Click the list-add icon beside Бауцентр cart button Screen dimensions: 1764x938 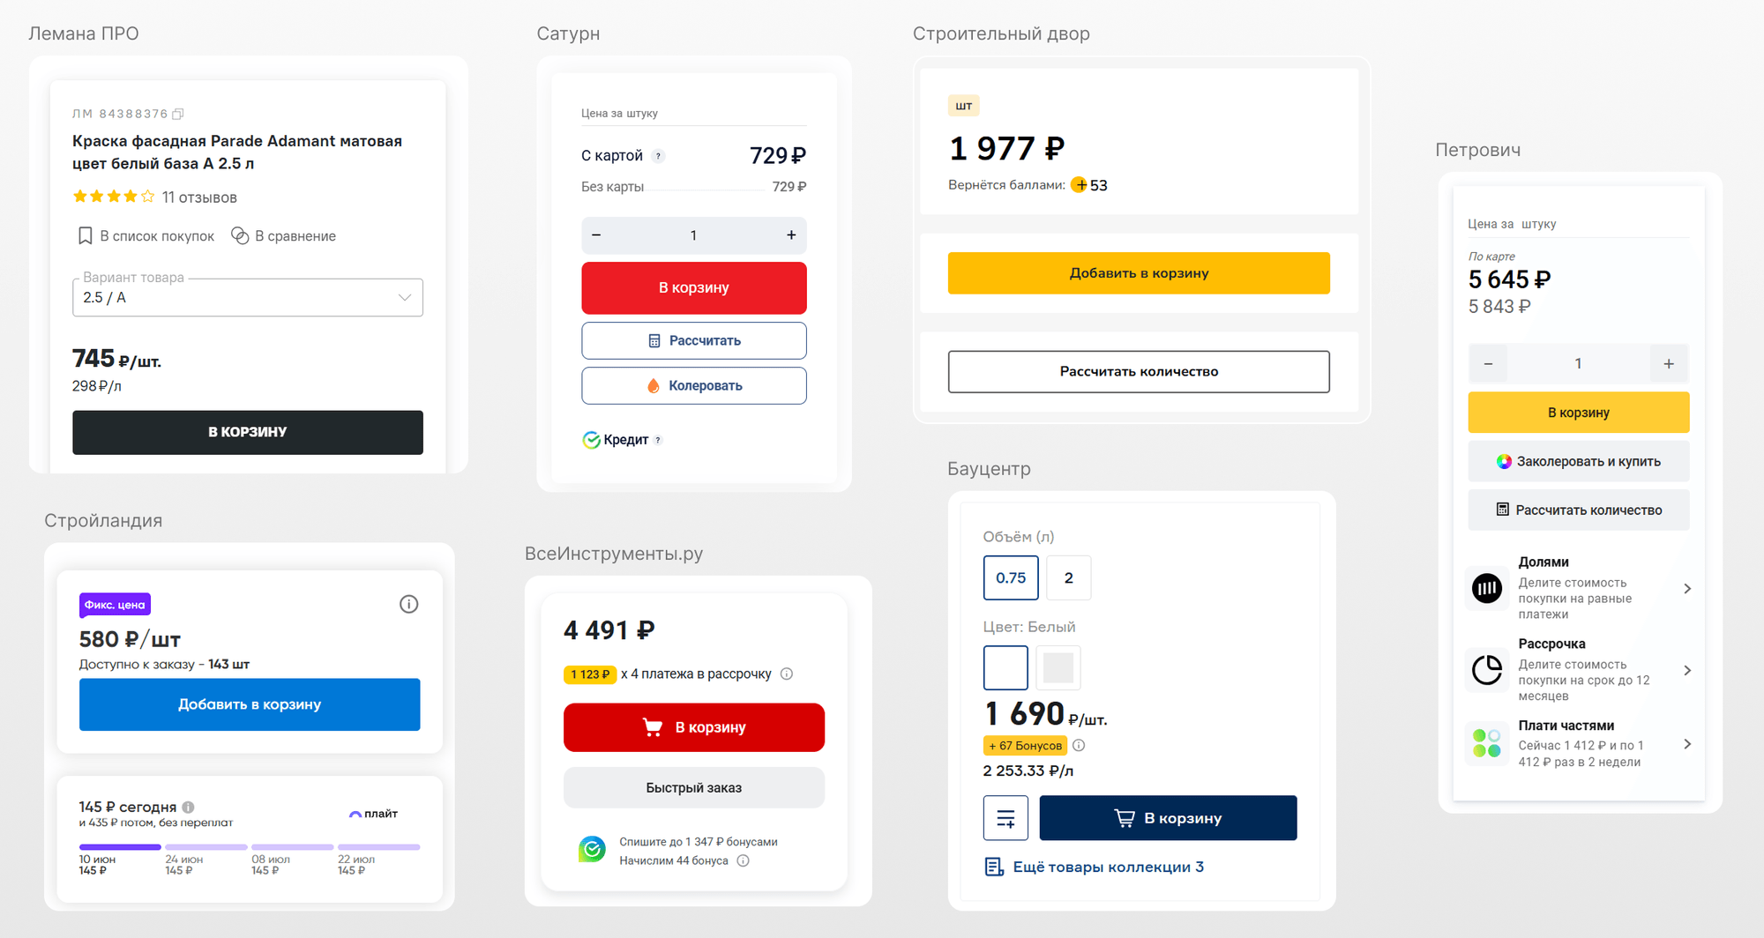pos(1005,818)
